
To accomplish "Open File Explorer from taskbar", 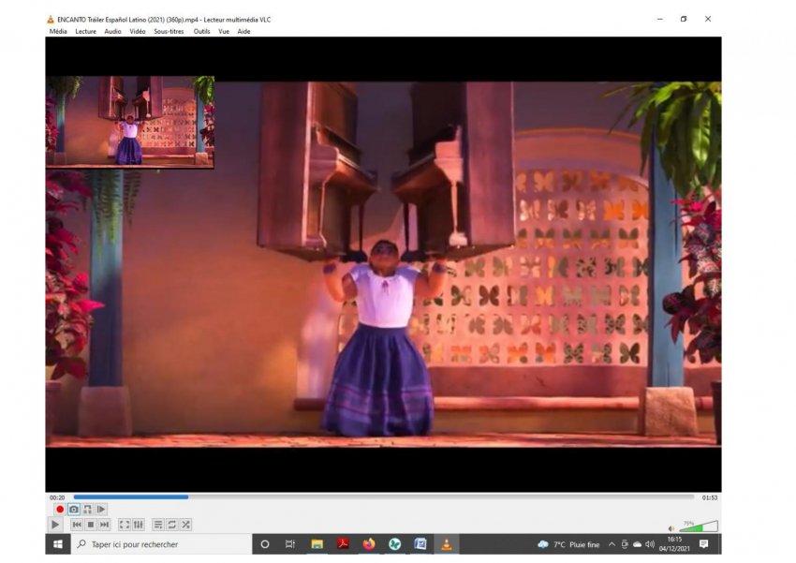I will point(317,544).
